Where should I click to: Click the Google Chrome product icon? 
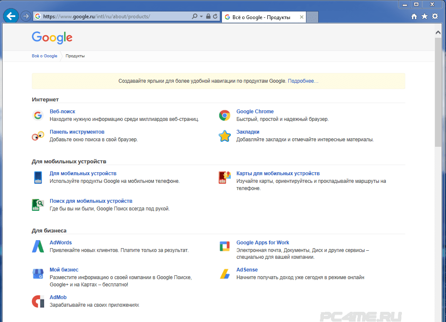coord(224,115)
